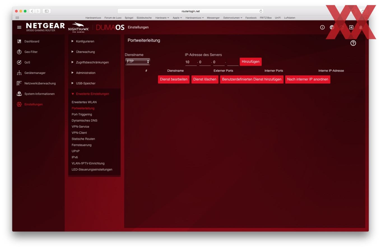Click Safari forward navigation arrow

tap(38, 11)
